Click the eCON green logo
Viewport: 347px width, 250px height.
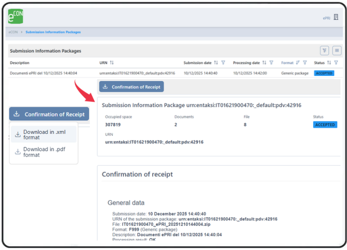click(15, 16)
